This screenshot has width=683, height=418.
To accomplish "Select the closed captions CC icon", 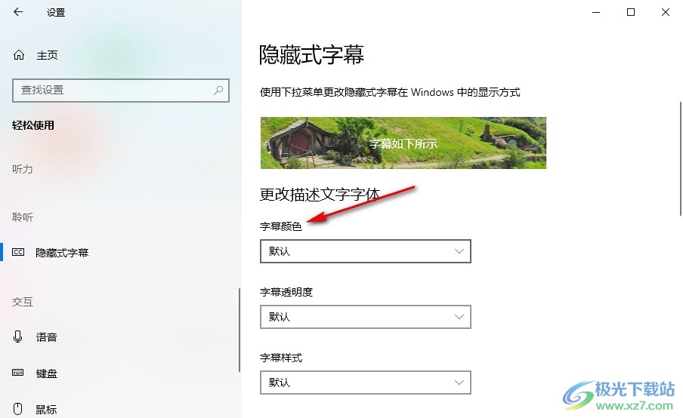I will tap(18, 252).
